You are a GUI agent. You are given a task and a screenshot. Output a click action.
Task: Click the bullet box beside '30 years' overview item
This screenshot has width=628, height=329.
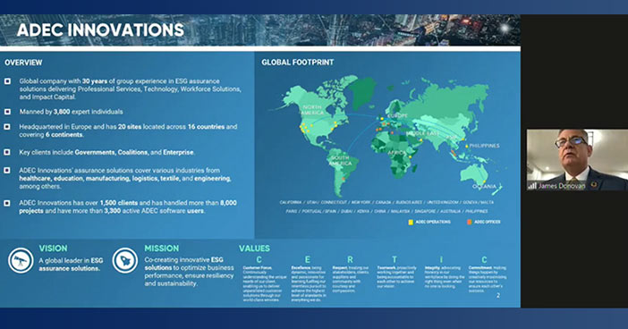(x=7, y=81)
